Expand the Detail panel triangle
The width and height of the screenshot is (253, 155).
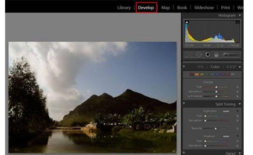(x=240, y=153)
